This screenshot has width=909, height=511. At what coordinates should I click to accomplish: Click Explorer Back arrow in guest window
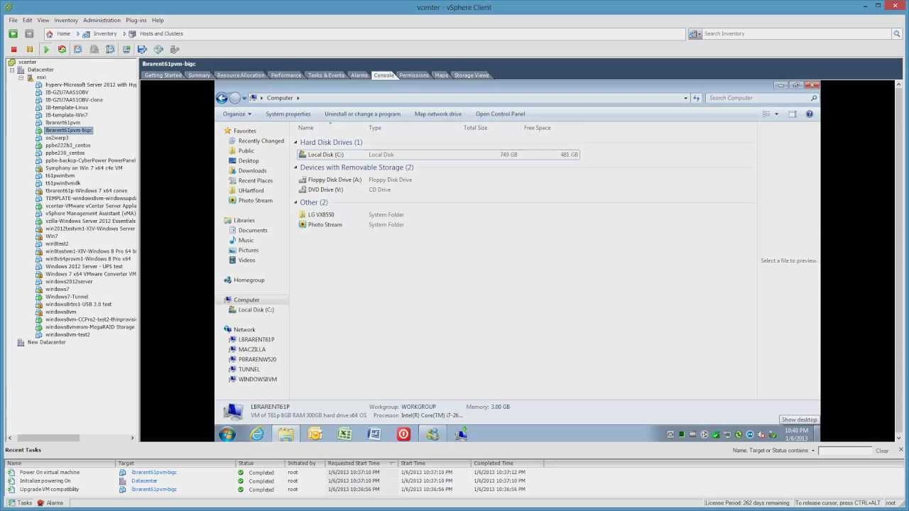tap(222, 98)
